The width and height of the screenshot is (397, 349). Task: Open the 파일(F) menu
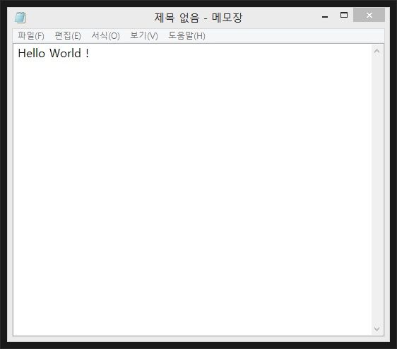tap(31, 36)
